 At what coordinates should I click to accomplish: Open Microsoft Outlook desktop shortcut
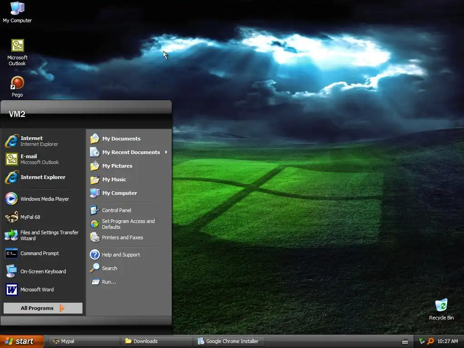(x=17, y=53)
